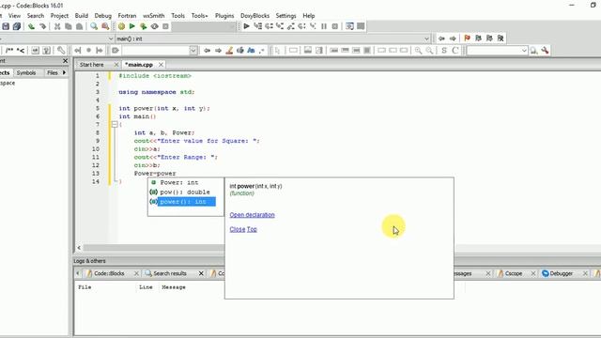Open the Debug menu

(x=102, y=16)
